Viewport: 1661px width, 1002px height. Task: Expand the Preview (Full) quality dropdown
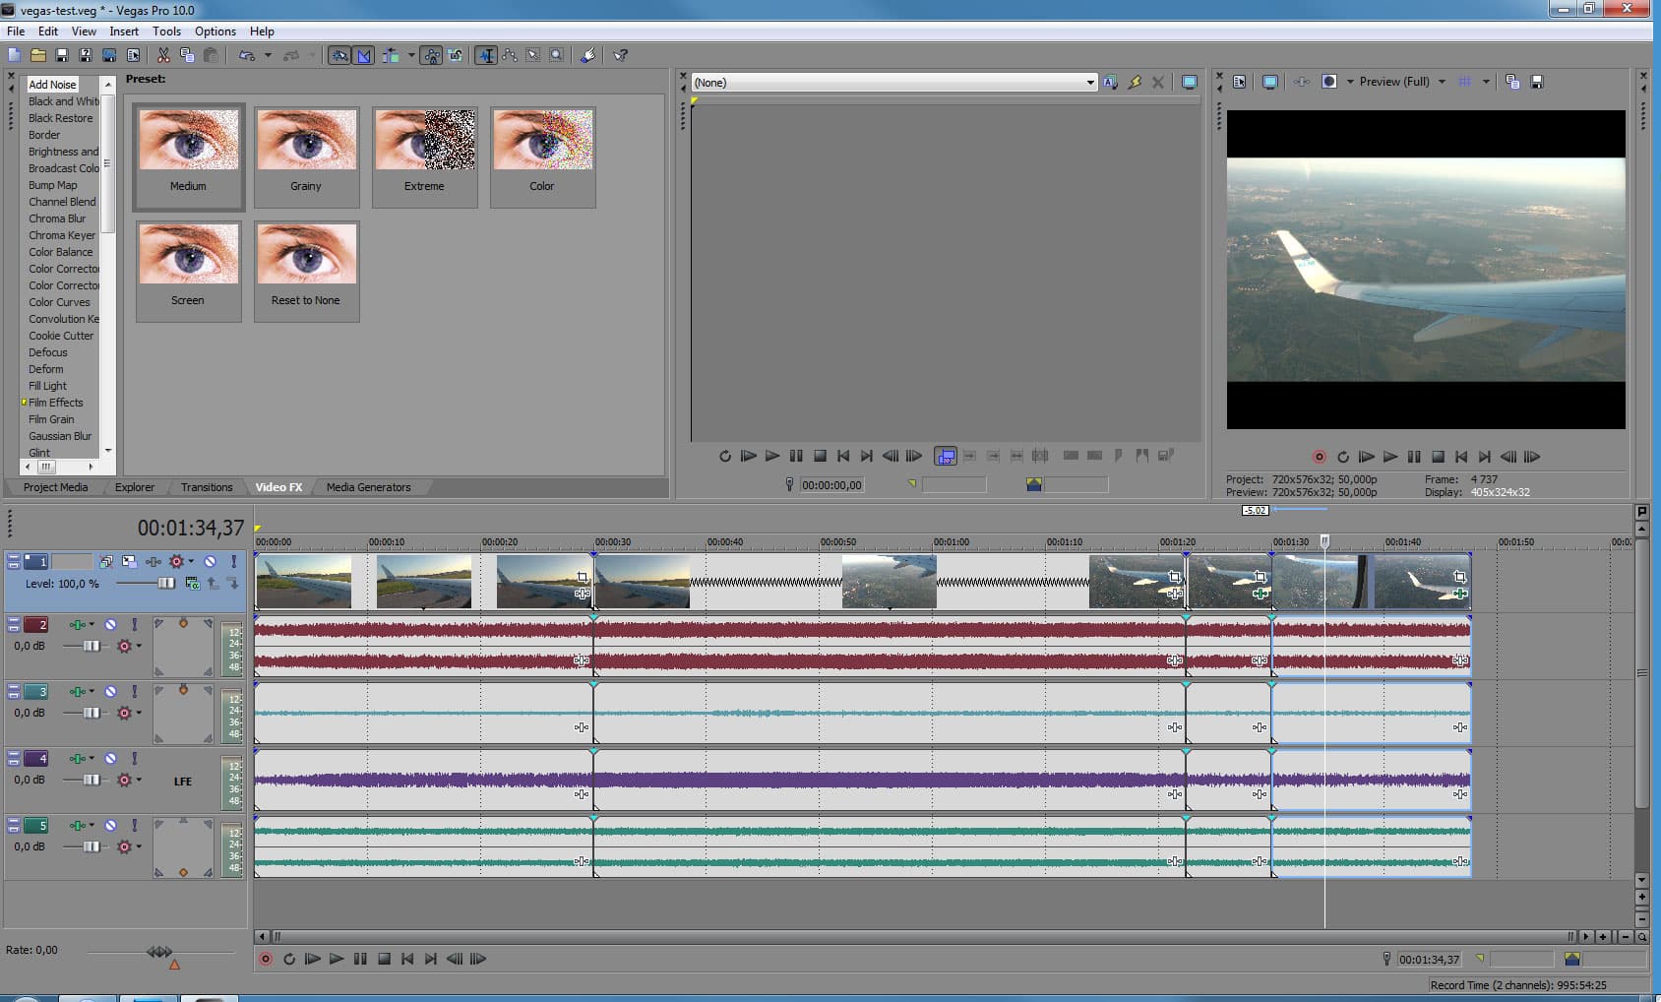pos(1442,82)
